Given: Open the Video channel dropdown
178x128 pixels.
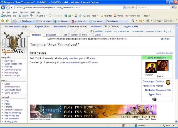Looking at the screenshot, I should click(x=95, y=16).
